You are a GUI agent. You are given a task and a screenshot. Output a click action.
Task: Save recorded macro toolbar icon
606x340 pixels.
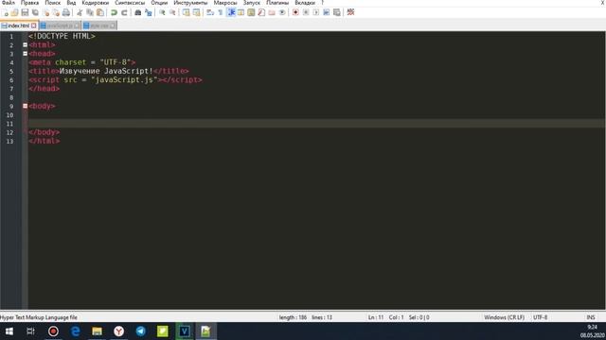pyautogui.click(x=337, y=12)
